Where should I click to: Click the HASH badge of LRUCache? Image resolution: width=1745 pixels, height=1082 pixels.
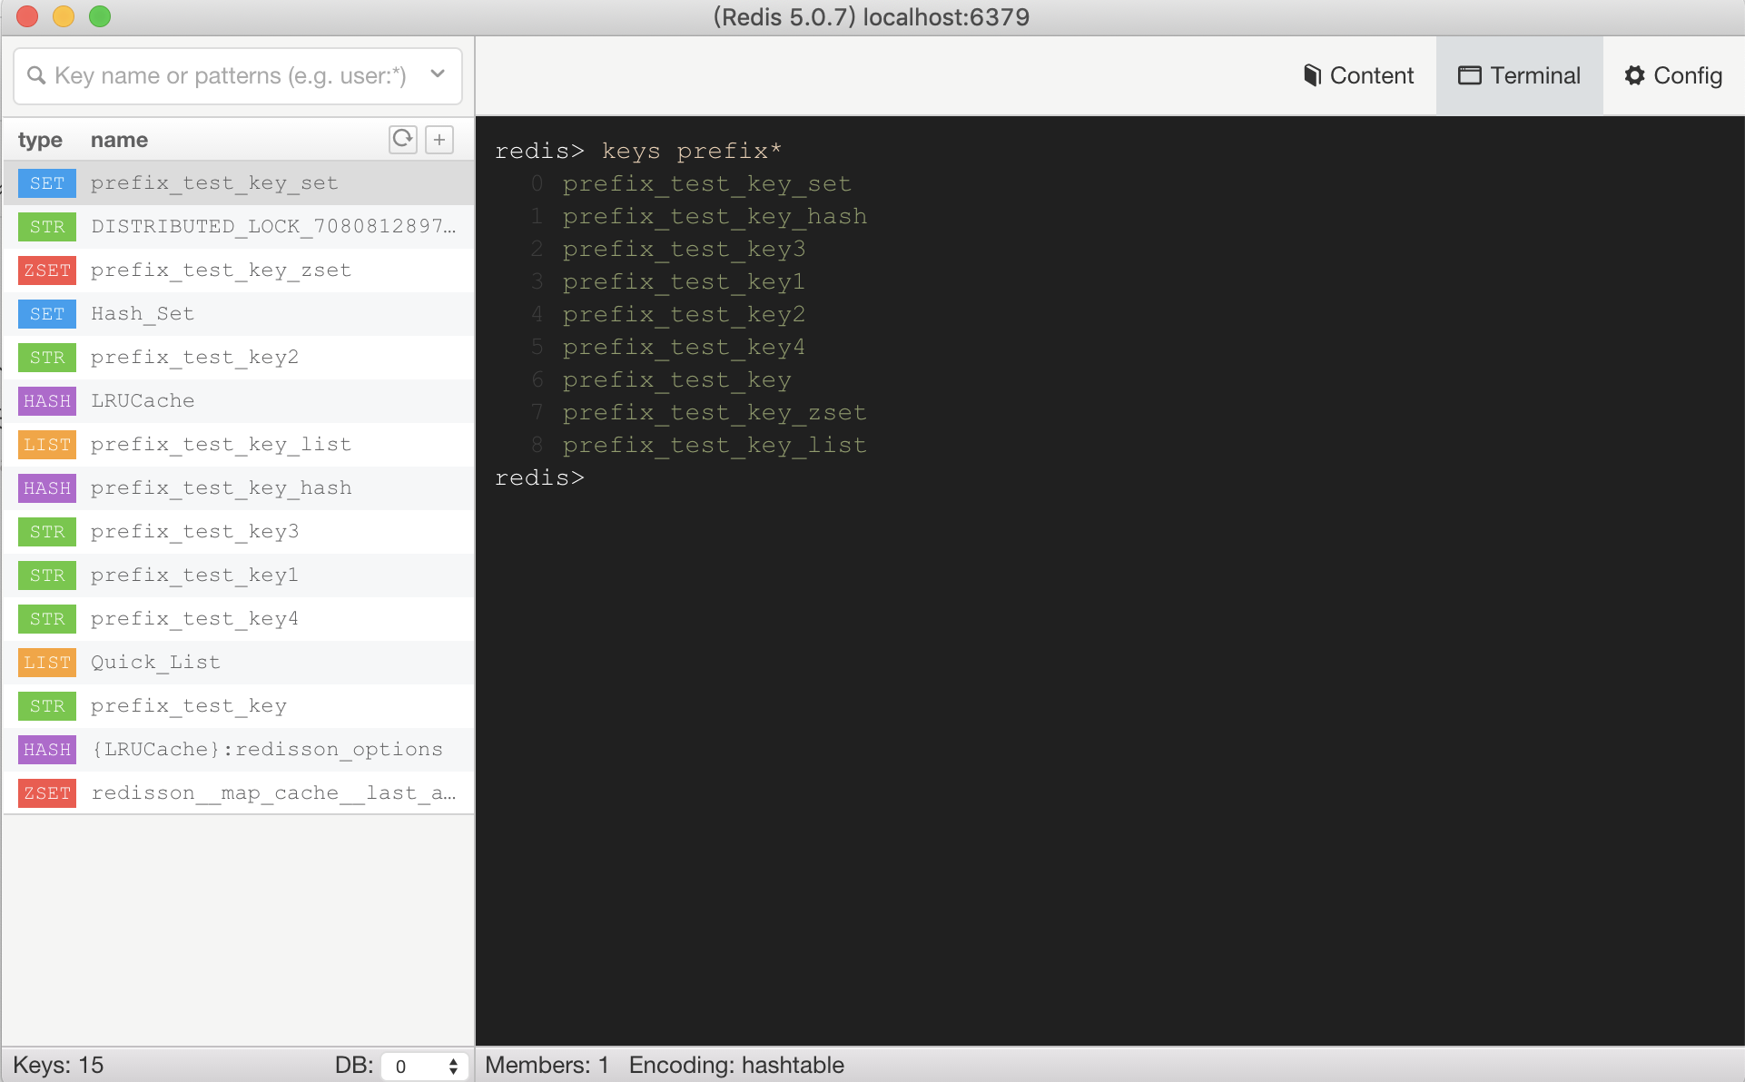click(x=47, y=401)
